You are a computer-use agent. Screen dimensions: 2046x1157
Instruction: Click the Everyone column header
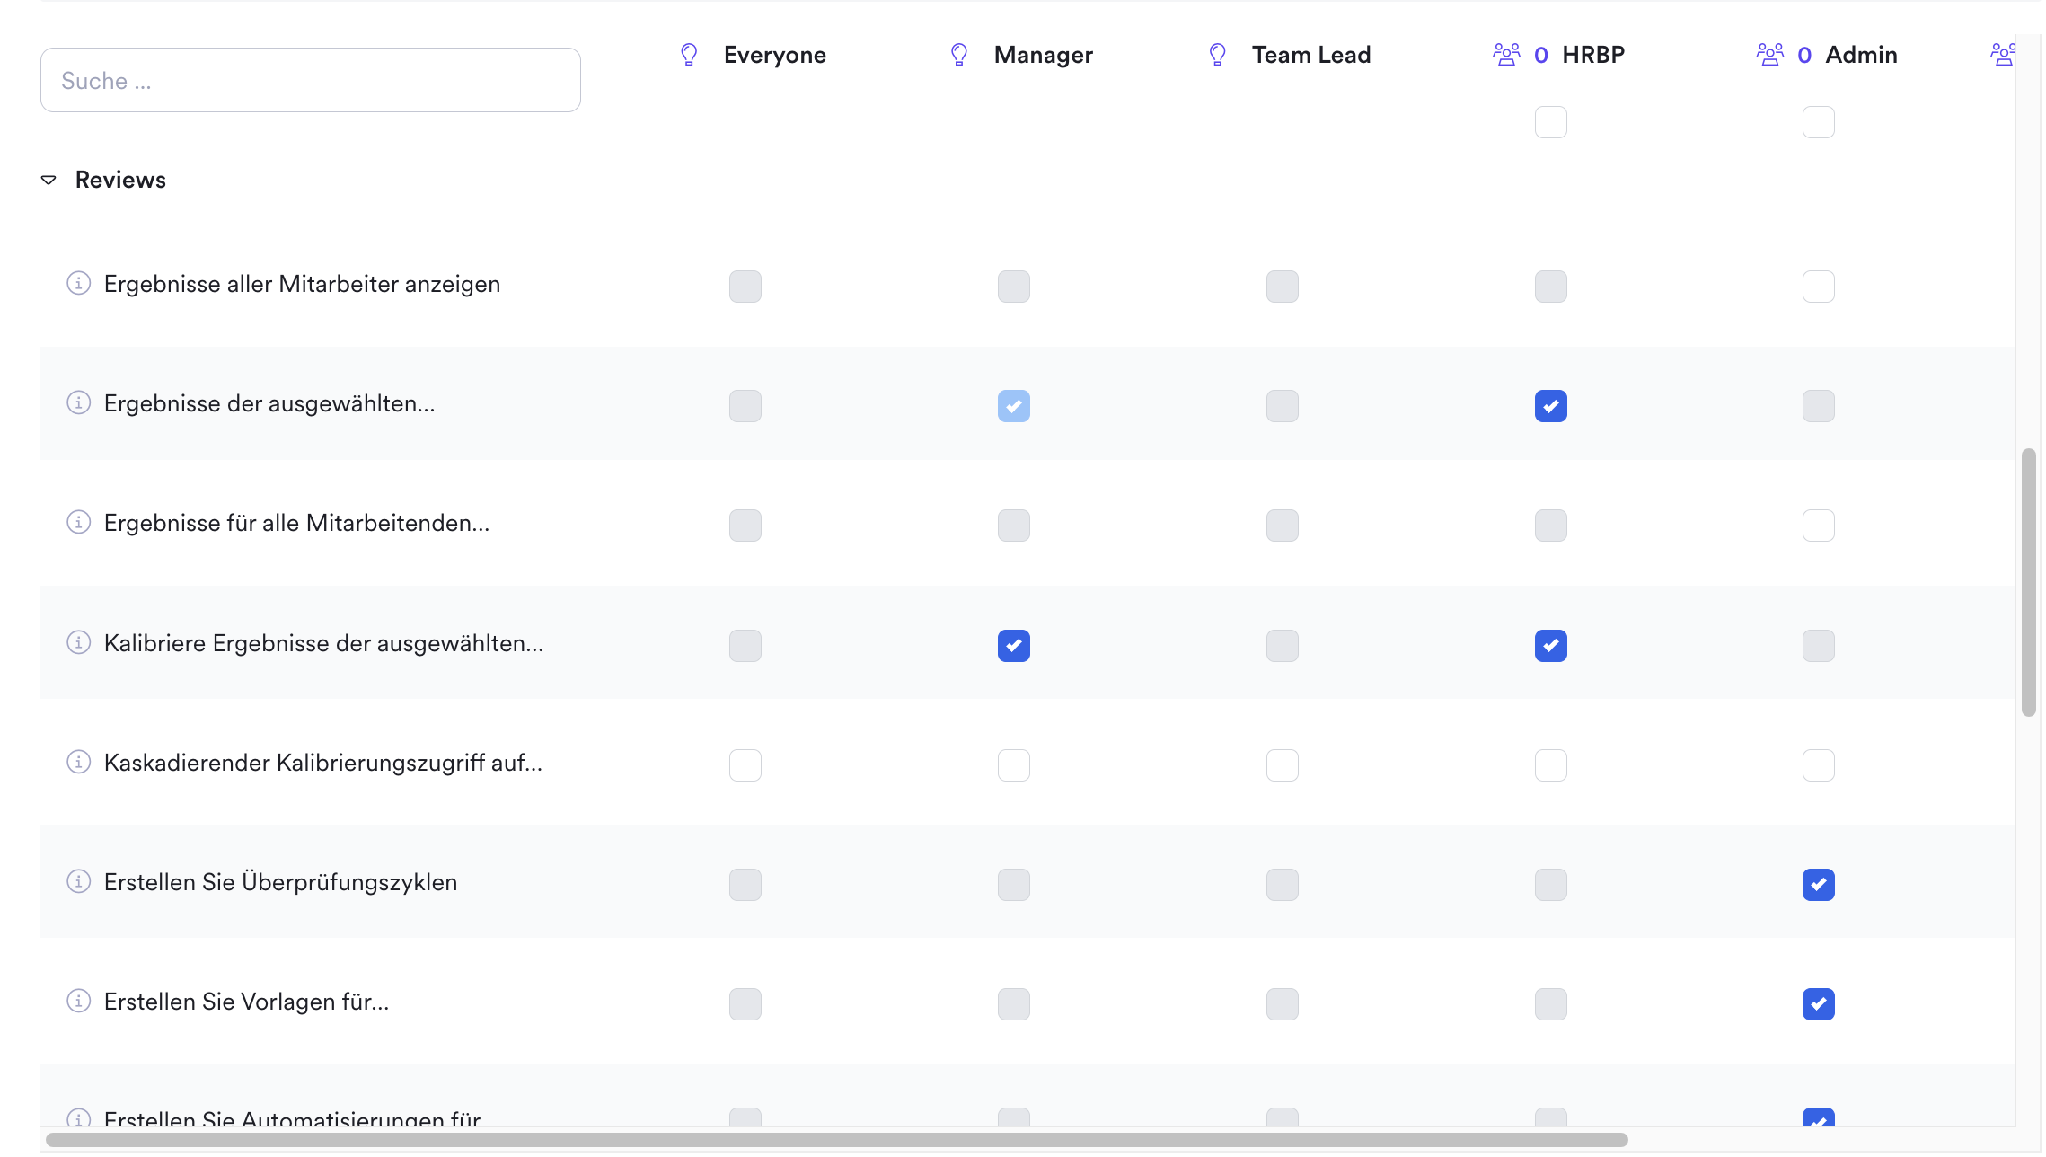pyautogui.click(x=775, y=55)
